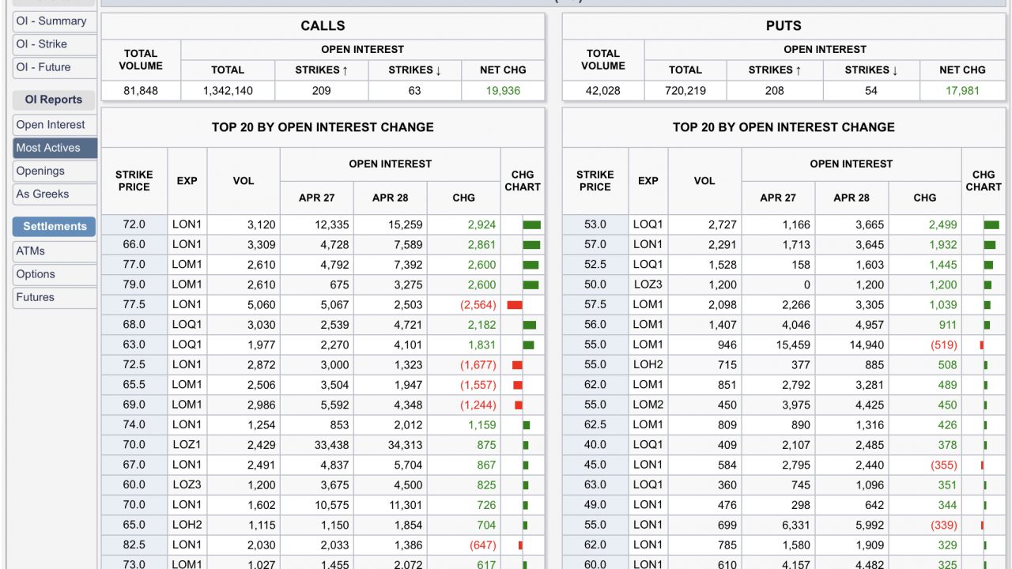Image resolution: width=1012 pixels, height=569 pixels.
Task: Open the OI - Summary report
Action: 53,21
